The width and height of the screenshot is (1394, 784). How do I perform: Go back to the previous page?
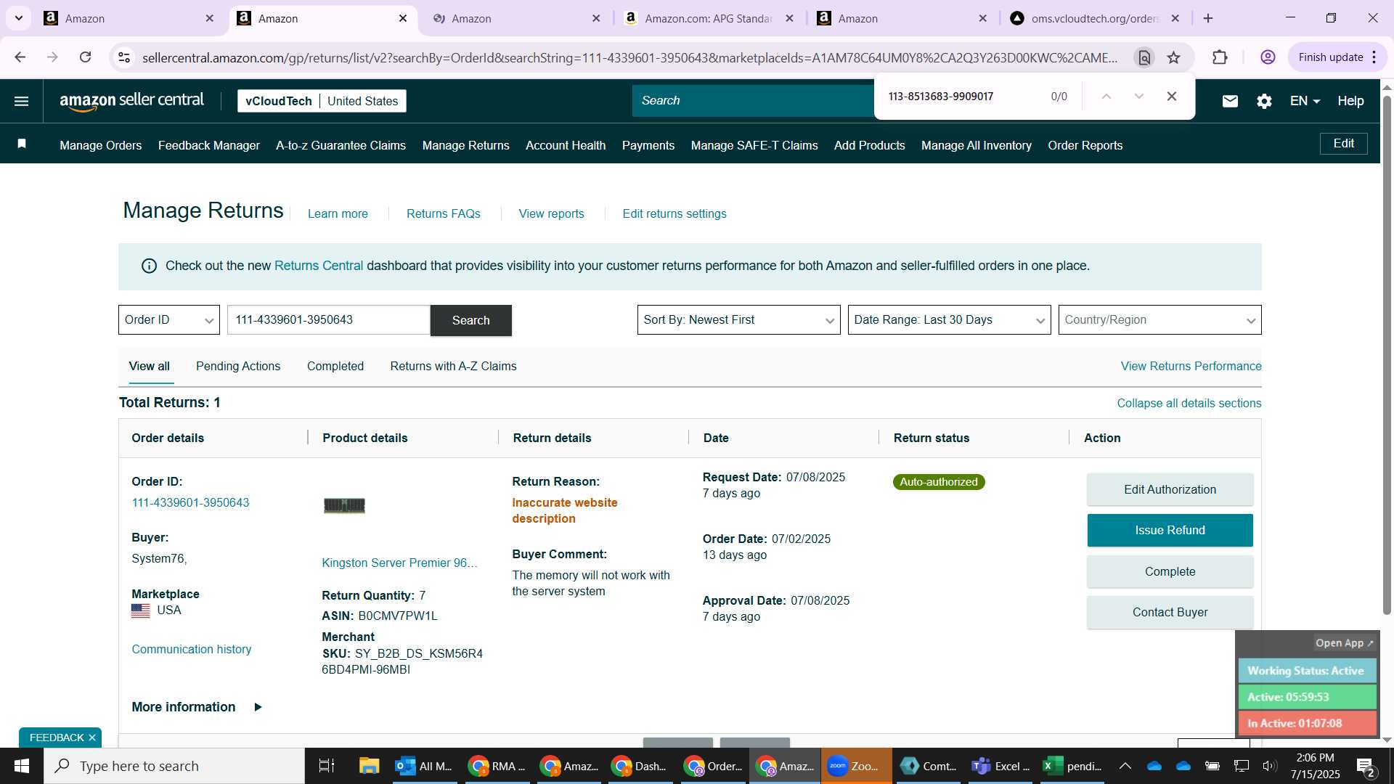(x=20, y=57)
